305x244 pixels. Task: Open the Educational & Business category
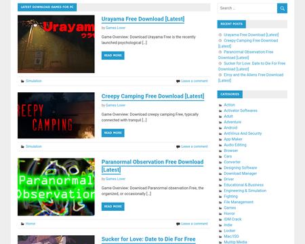pos(243,185)
